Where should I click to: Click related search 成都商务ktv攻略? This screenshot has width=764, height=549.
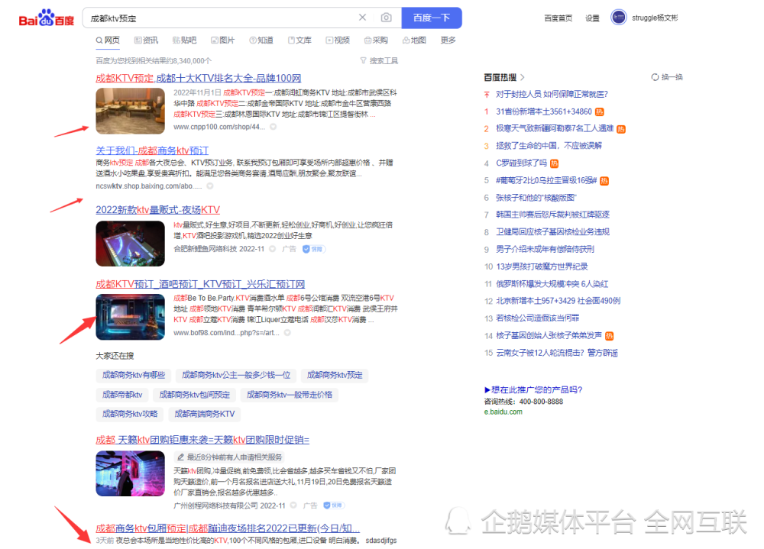pyautogui.click(x=130, y=414)
